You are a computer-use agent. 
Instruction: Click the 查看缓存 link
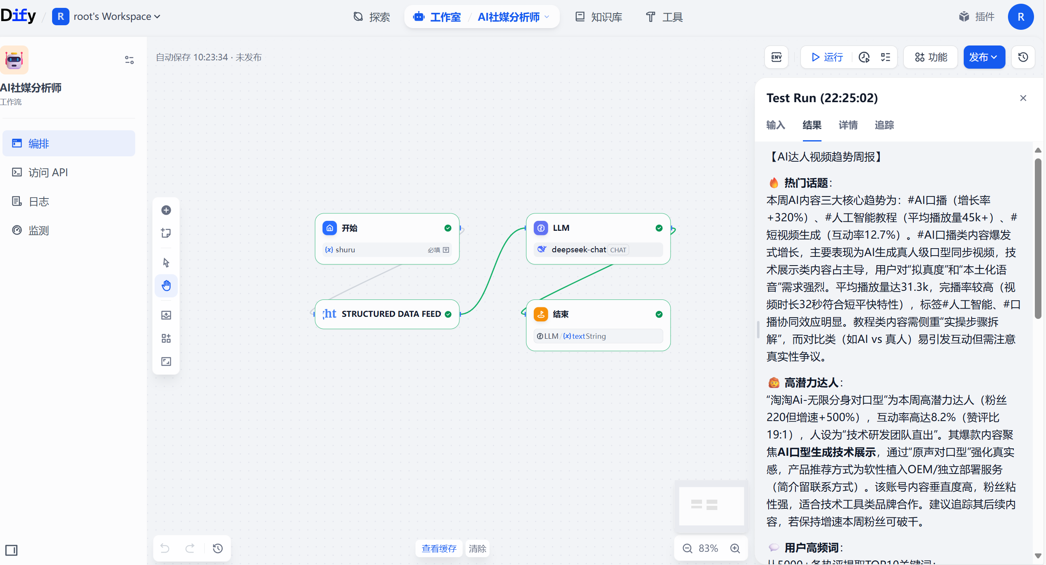tap(439, 548)
